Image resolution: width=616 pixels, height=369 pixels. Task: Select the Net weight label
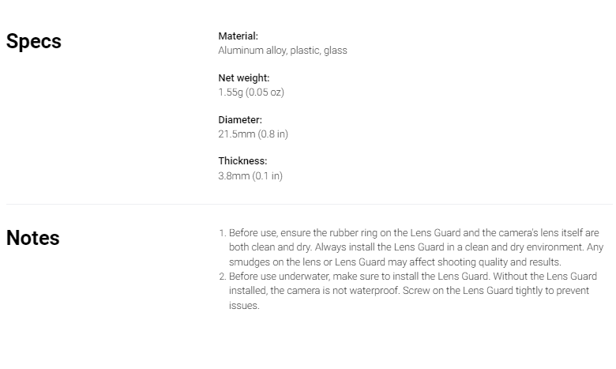[244, 77]
